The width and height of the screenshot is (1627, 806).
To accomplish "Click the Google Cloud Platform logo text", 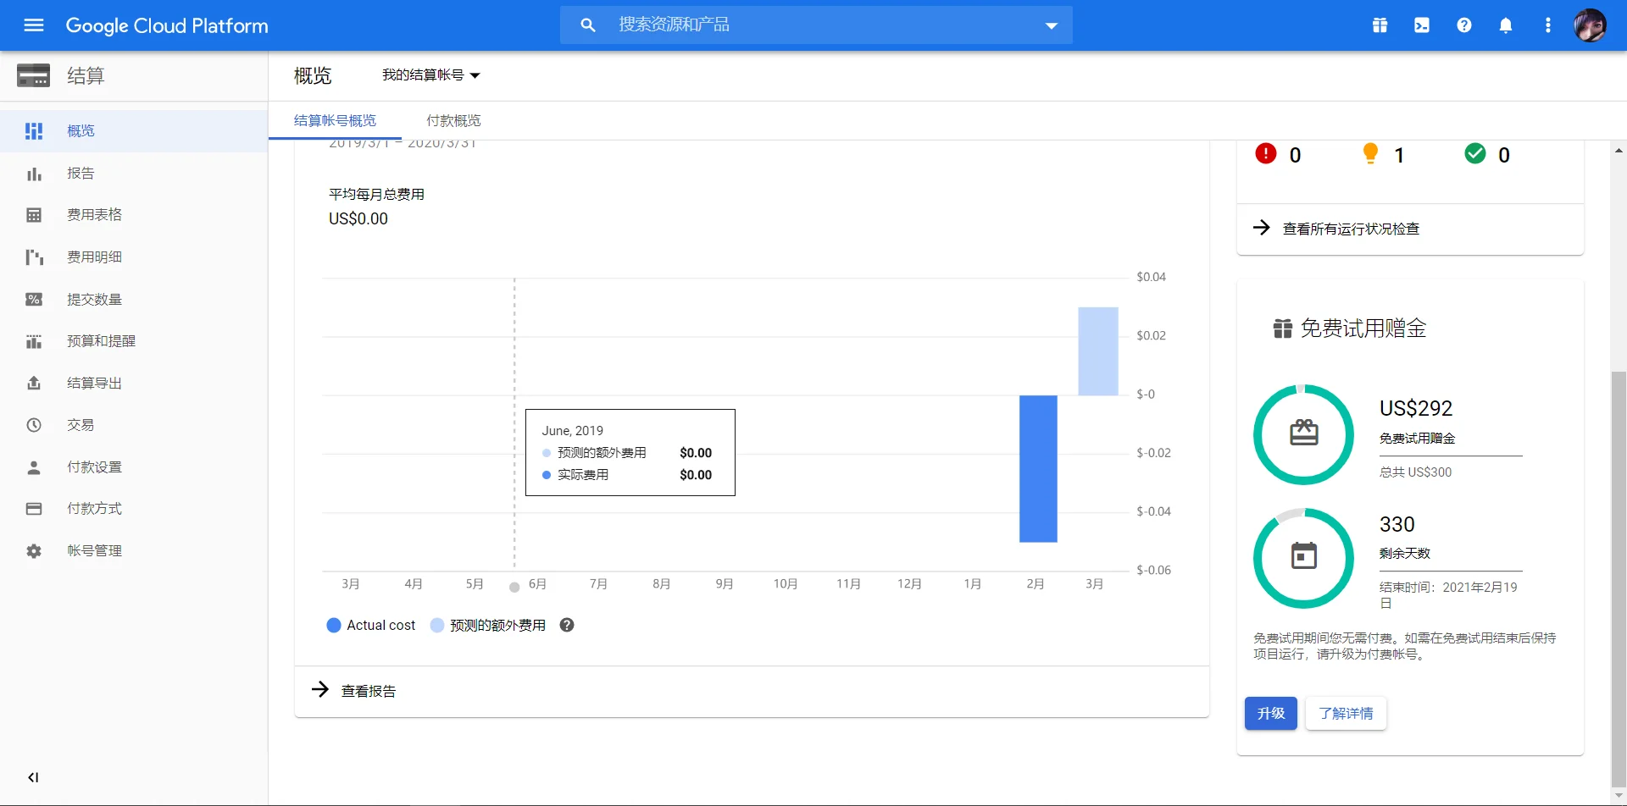I will [x=167, y=25].
